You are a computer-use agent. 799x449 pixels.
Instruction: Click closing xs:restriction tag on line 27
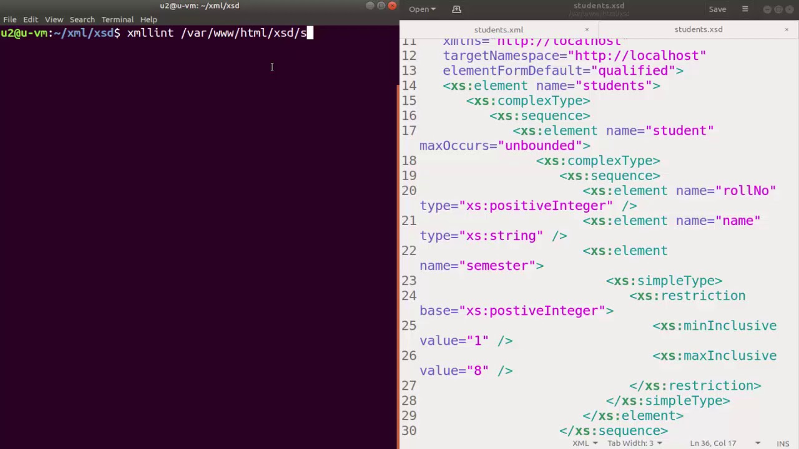695,385
